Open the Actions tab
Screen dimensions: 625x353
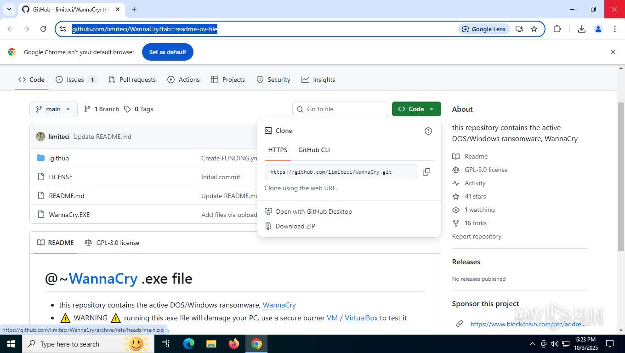(x=183, y=80)
